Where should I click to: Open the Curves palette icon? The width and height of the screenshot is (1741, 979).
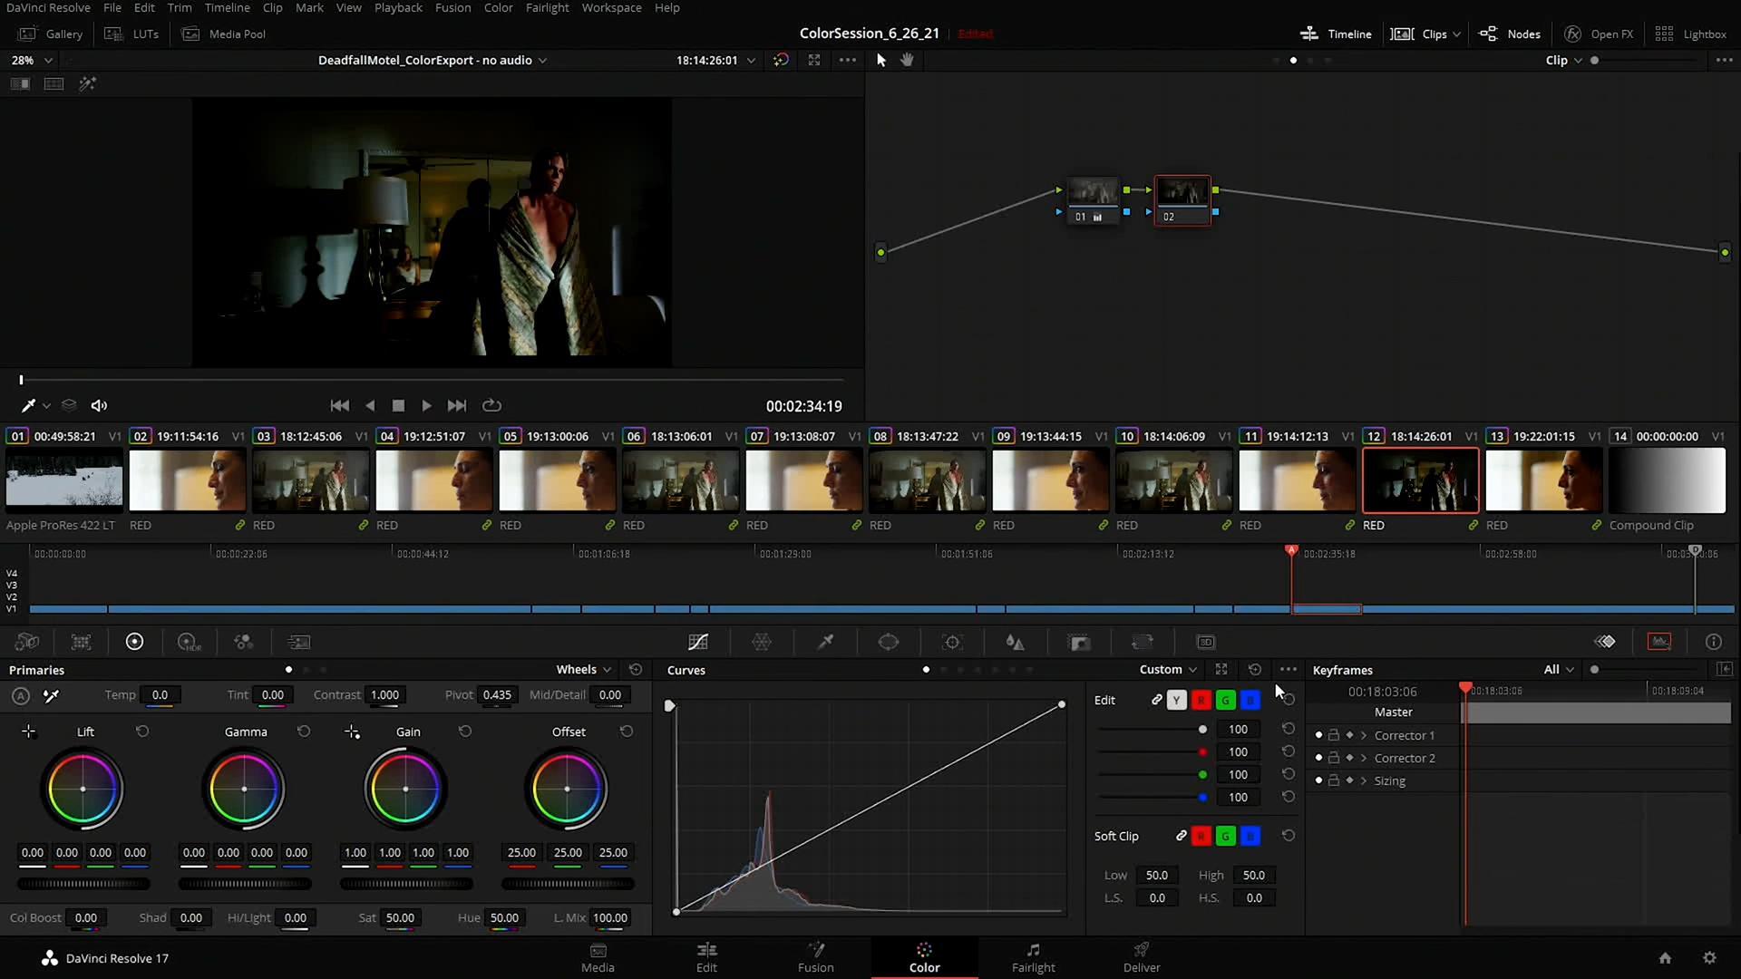698,642
